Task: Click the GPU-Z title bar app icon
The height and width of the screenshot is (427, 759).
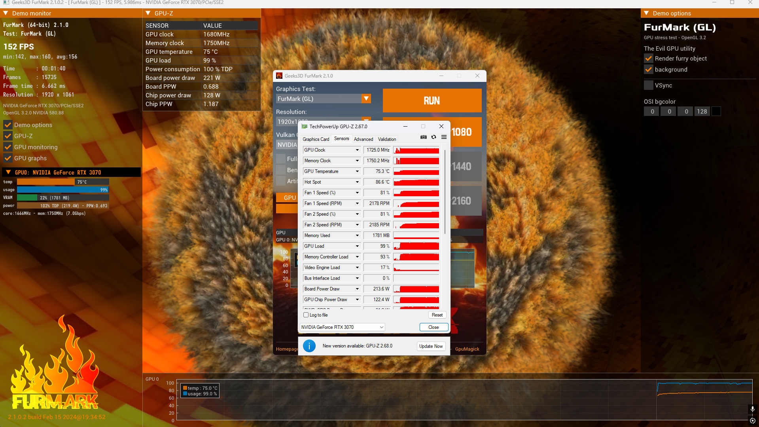Action: click(305, 127)
